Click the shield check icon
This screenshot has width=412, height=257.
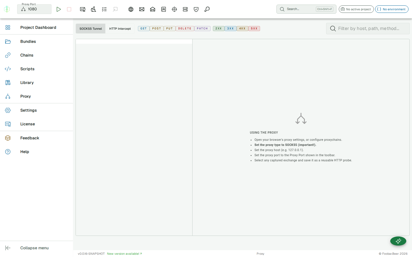pos(196,9)
